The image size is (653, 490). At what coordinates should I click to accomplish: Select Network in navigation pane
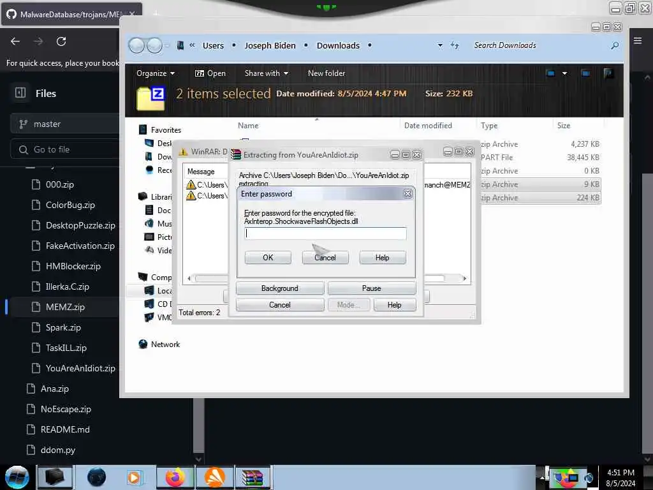[165, 344]
